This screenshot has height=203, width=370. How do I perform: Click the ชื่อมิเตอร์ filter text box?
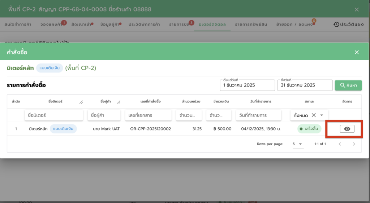pos(54,115)
